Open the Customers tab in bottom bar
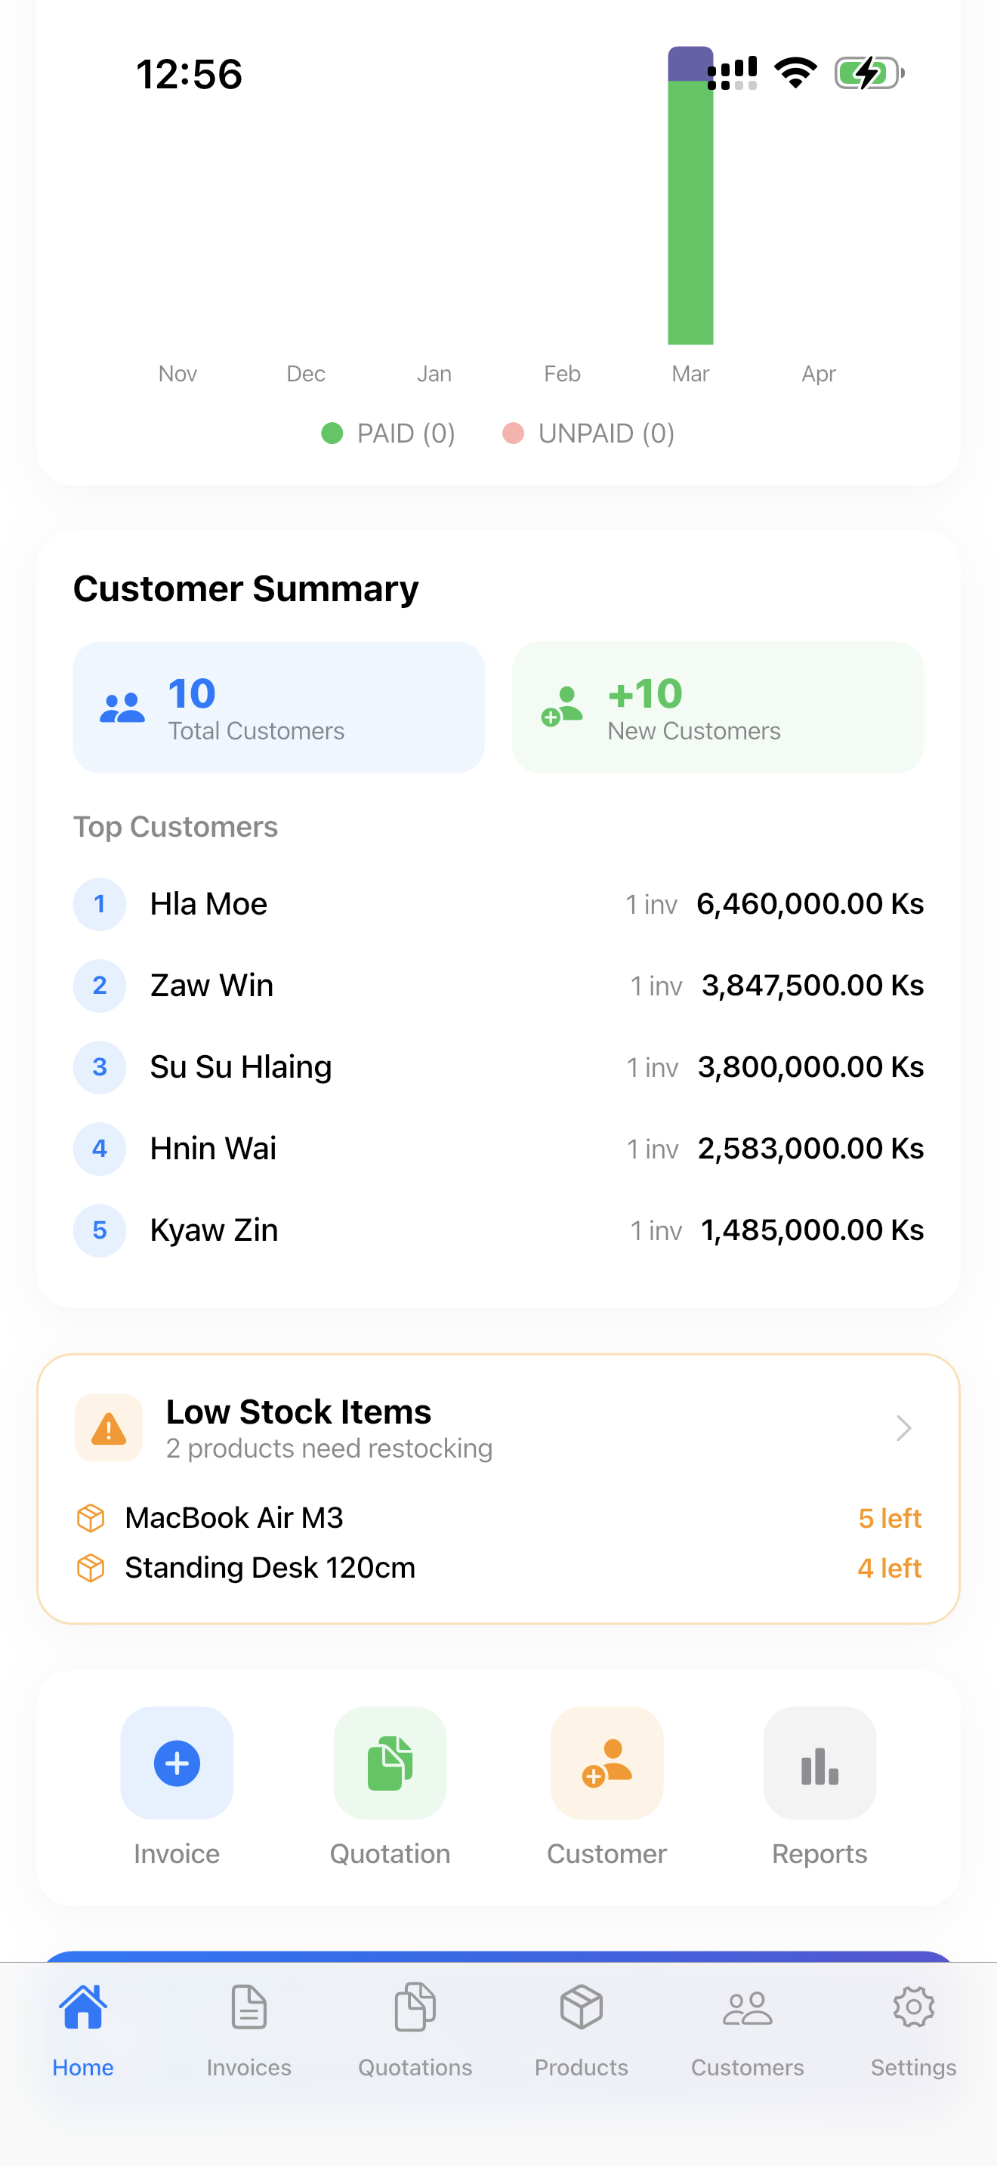The height and width of the screenshot is (2166, 997). (747, 2028)
